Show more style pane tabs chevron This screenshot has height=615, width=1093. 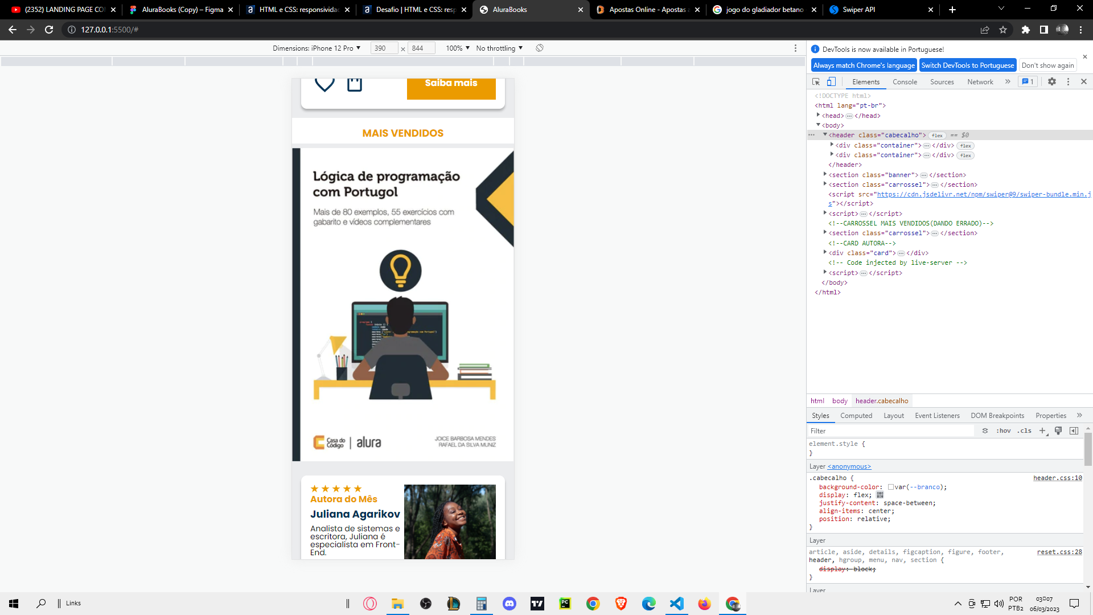tap(1079, 416)
